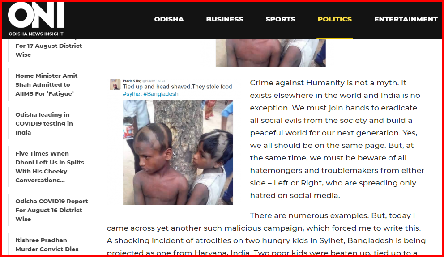This screenshot has height=257, width=444.
Task: Go to the BUSINESS section
Action: point(225,19)
